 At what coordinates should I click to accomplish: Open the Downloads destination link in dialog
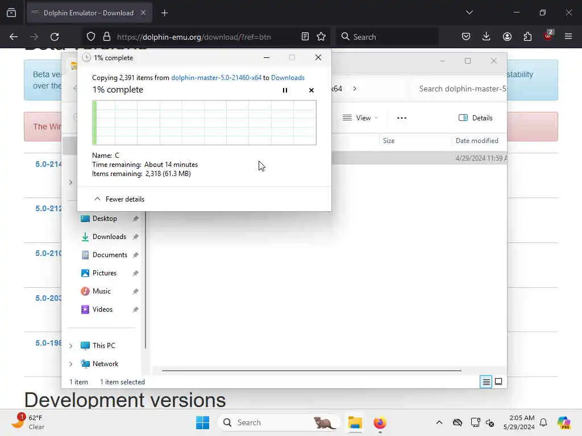(288, 77)
